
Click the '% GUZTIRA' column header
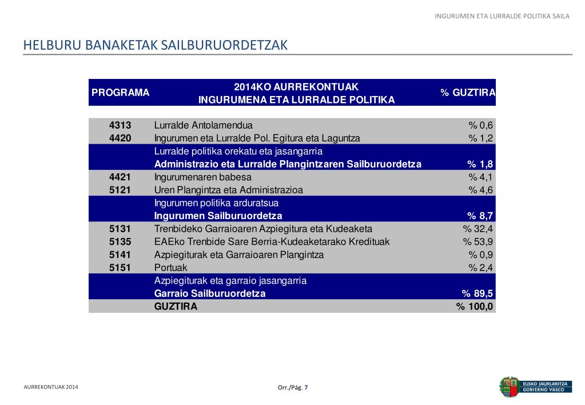pos(468,93)
